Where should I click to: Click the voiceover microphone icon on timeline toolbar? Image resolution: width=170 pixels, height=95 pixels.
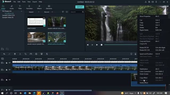(x=135, y=54)
